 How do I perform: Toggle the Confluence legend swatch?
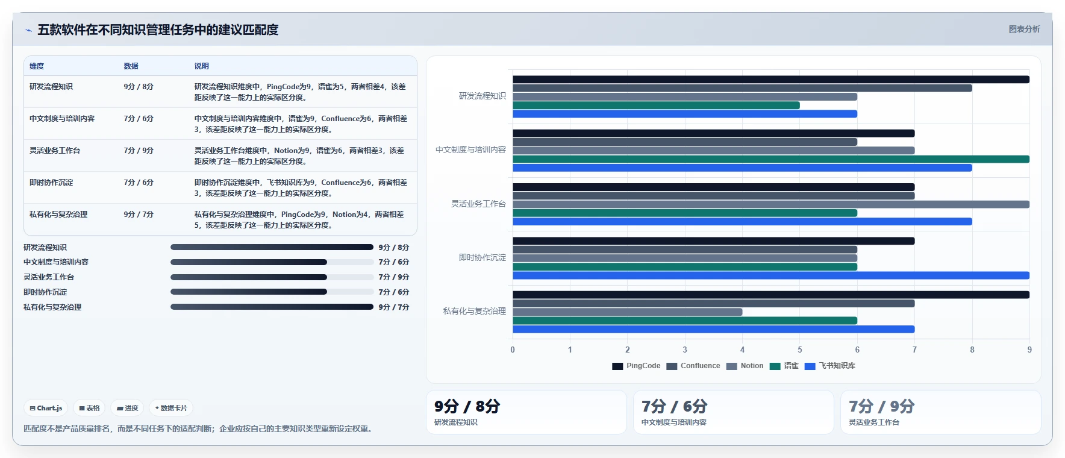click(672, 366)
